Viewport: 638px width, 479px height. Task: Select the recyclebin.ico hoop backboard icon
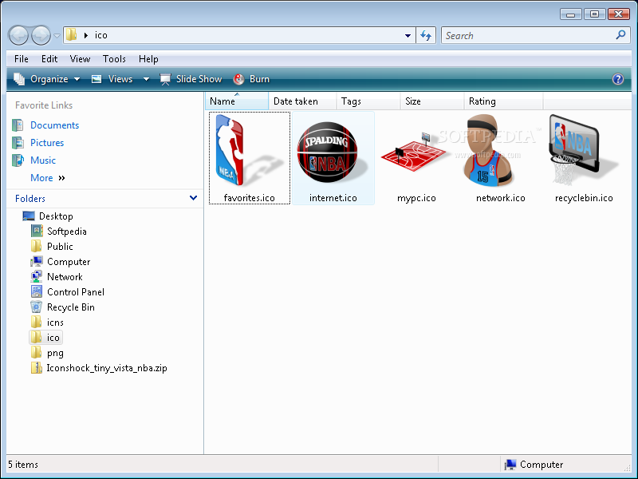(583, 150)
